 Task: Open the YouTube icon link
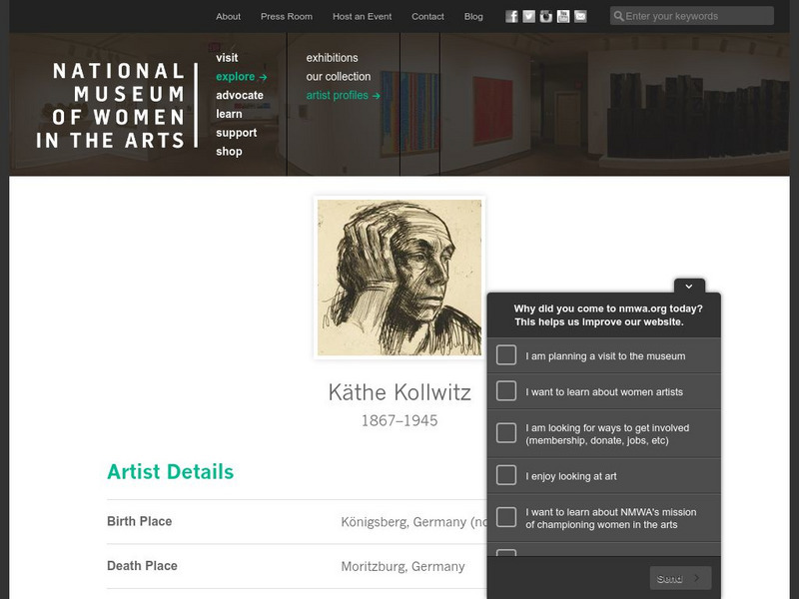[563, 16]
